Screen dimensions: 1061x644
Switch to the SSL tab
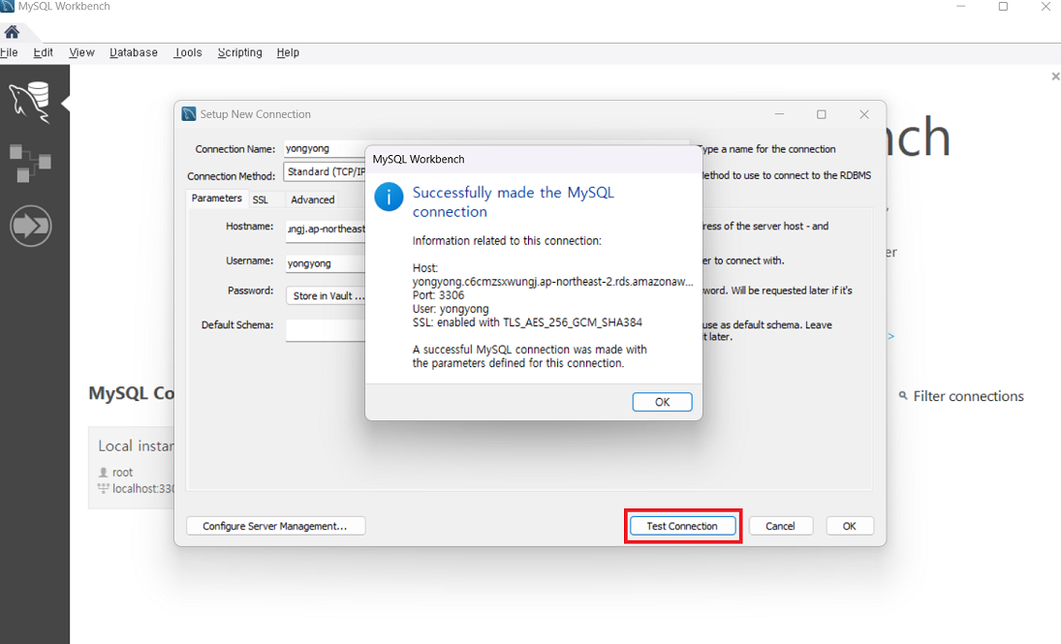click(x=261, y=199)
